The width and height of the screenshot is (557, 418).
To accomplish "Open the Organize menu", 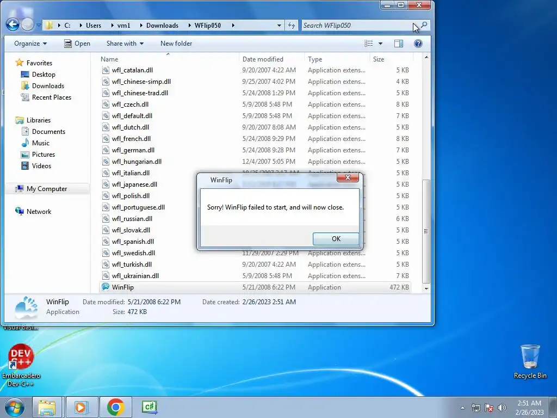I will click(x=30, y=44).
